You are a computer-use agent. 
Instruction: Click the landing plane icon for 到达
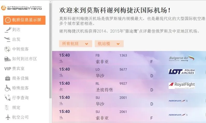click(x=8, y=30)
